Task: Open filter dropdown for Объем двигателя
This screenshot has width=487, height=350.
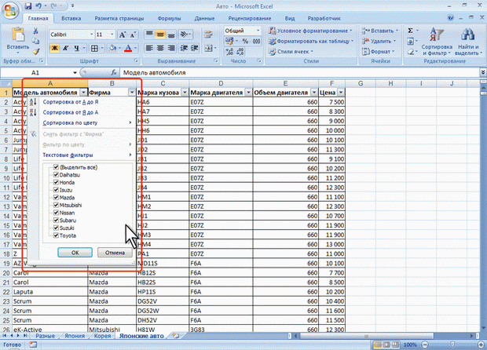Action: 314,93
